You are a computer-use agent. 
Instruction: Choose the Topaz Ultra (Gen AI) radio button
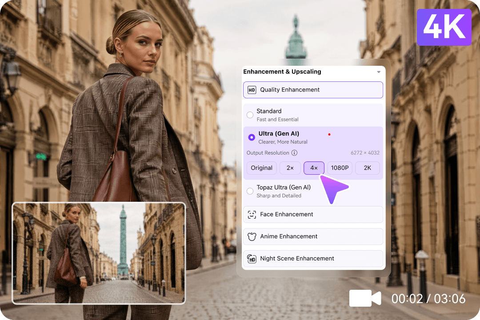click(x=250, y=191)
